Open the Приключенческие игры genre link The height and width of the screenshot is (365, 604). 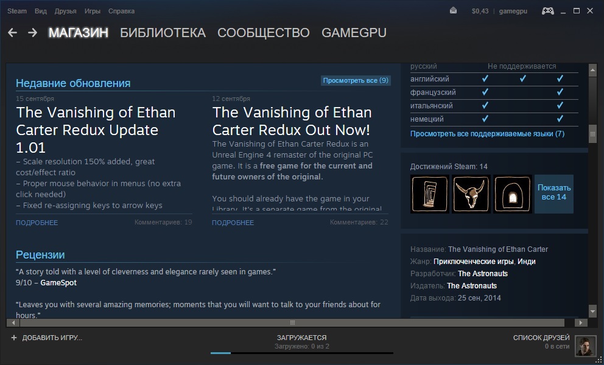point(474,262)
